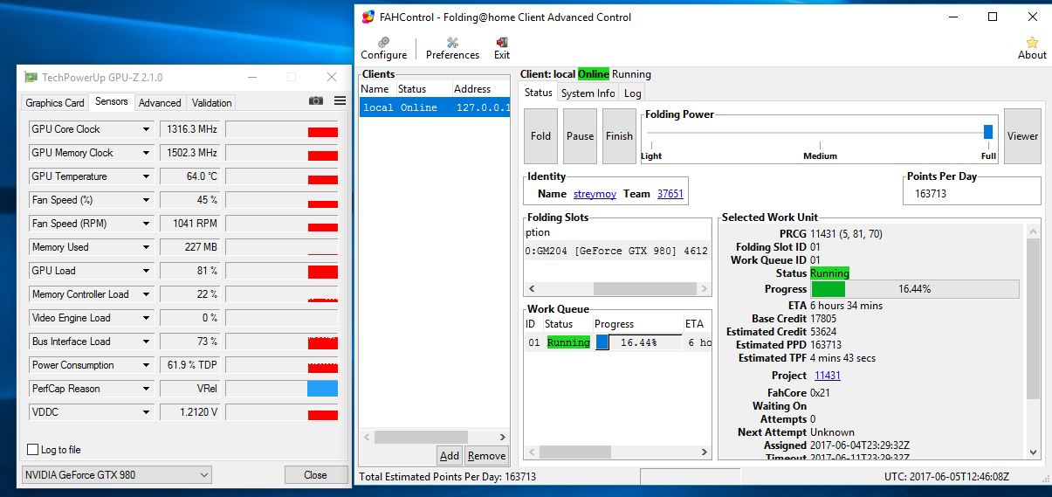The height and width of the screenshot is (497, 1052).
Task: Open the Log tab in FAHControl
Action: 633,93
